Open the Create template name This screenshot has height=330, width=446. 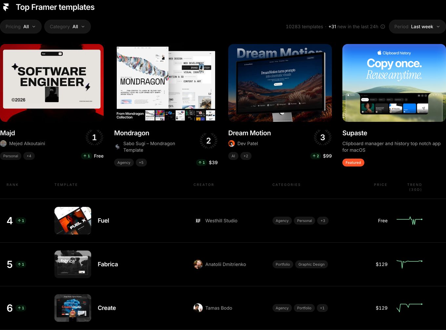pos(107,308)
